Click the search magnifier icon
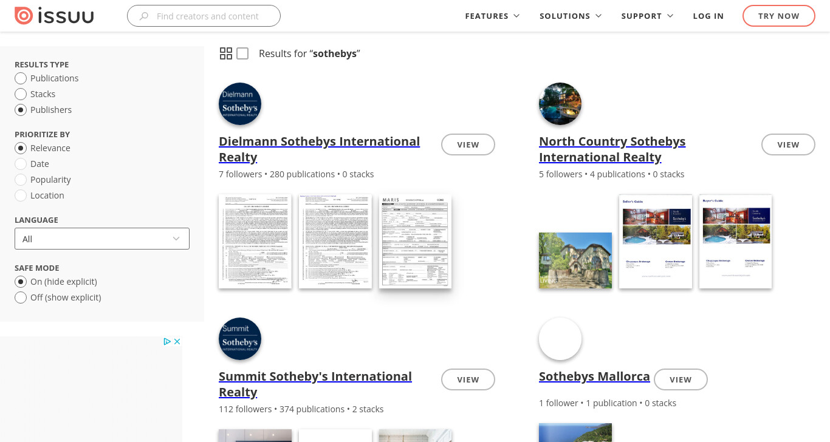This screenshot has width=830, height=442. 144,16
